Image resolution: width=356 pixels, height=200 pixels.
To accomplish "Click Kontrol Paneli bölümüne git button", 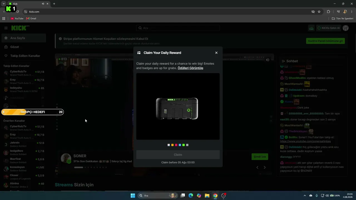I will tap(325, 41).
